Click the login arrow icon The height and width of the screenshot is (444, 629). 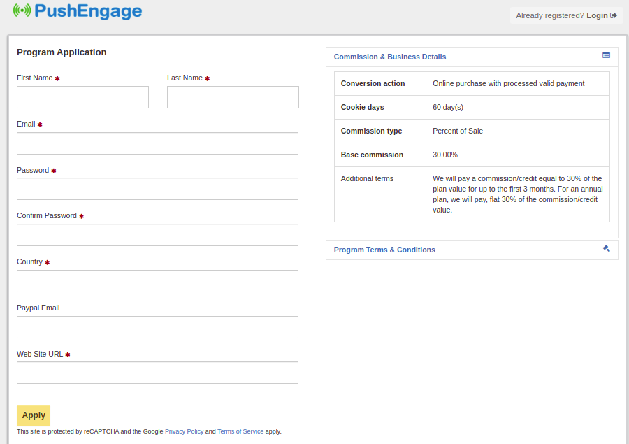614,15
